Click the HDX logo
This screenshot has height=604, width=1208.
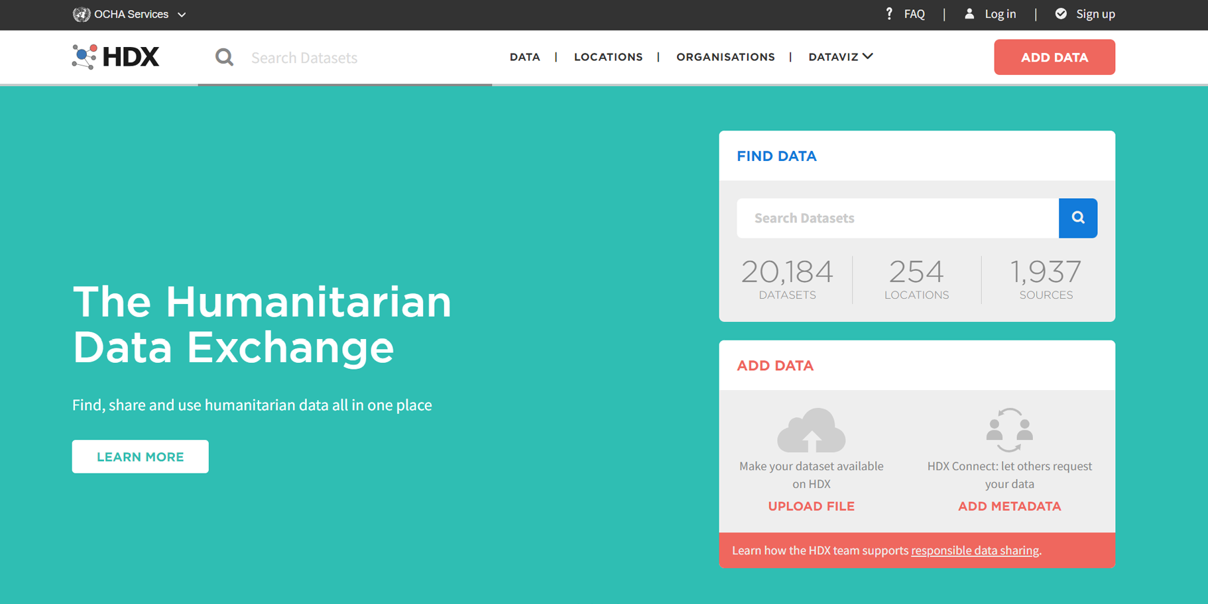[115, 57]
